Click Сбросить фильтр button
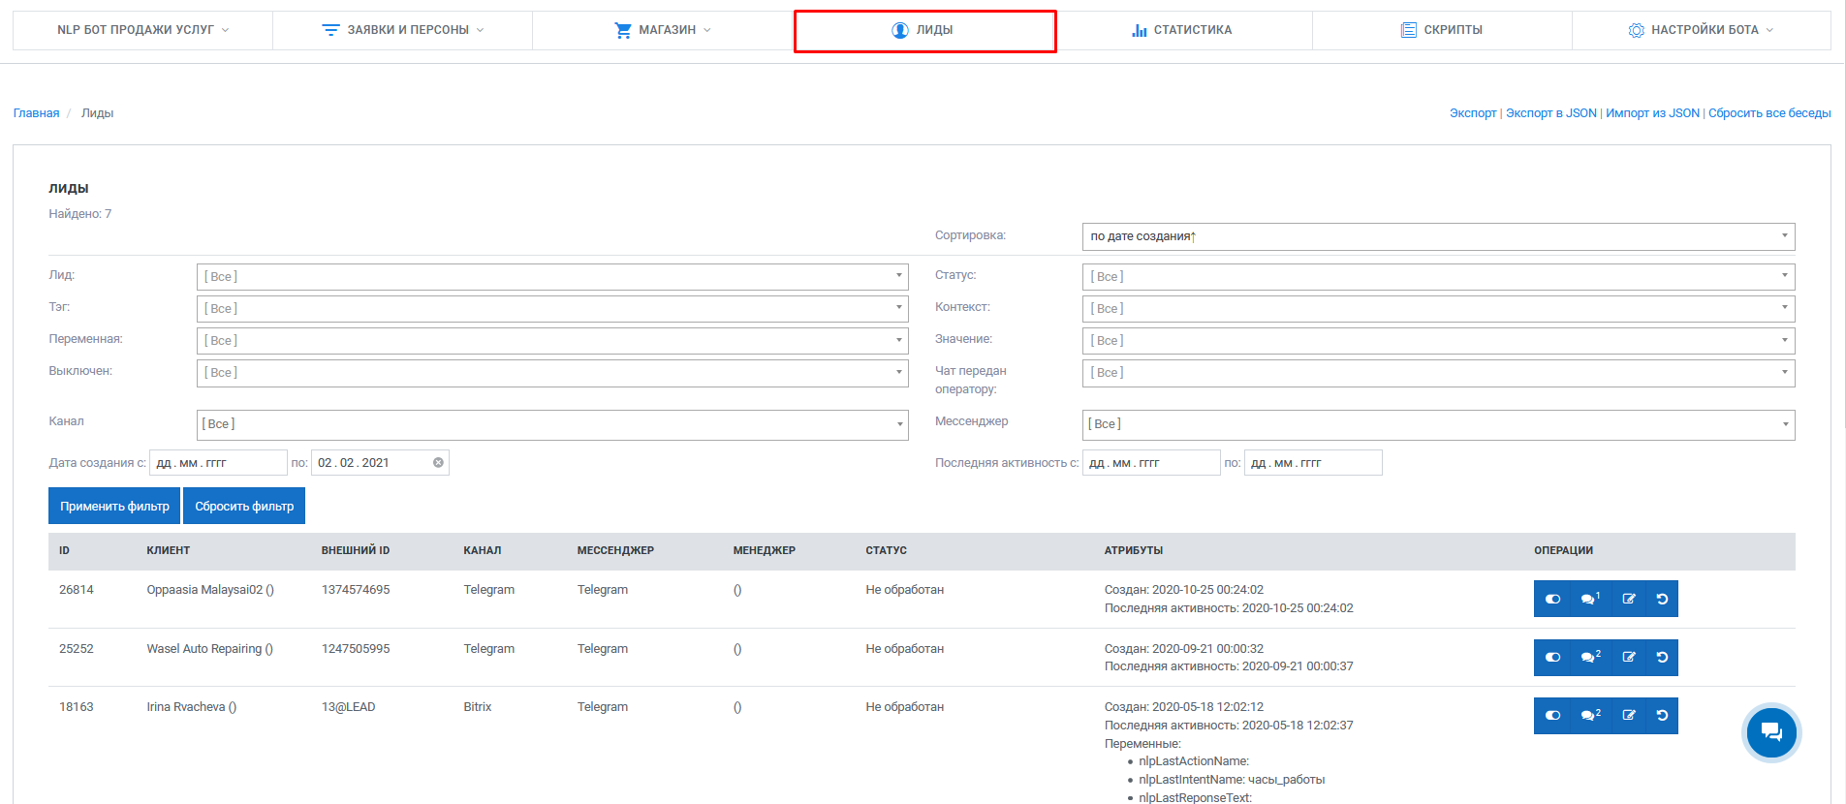Screen dimensions: 1846x804 click(x=244, y=506)
